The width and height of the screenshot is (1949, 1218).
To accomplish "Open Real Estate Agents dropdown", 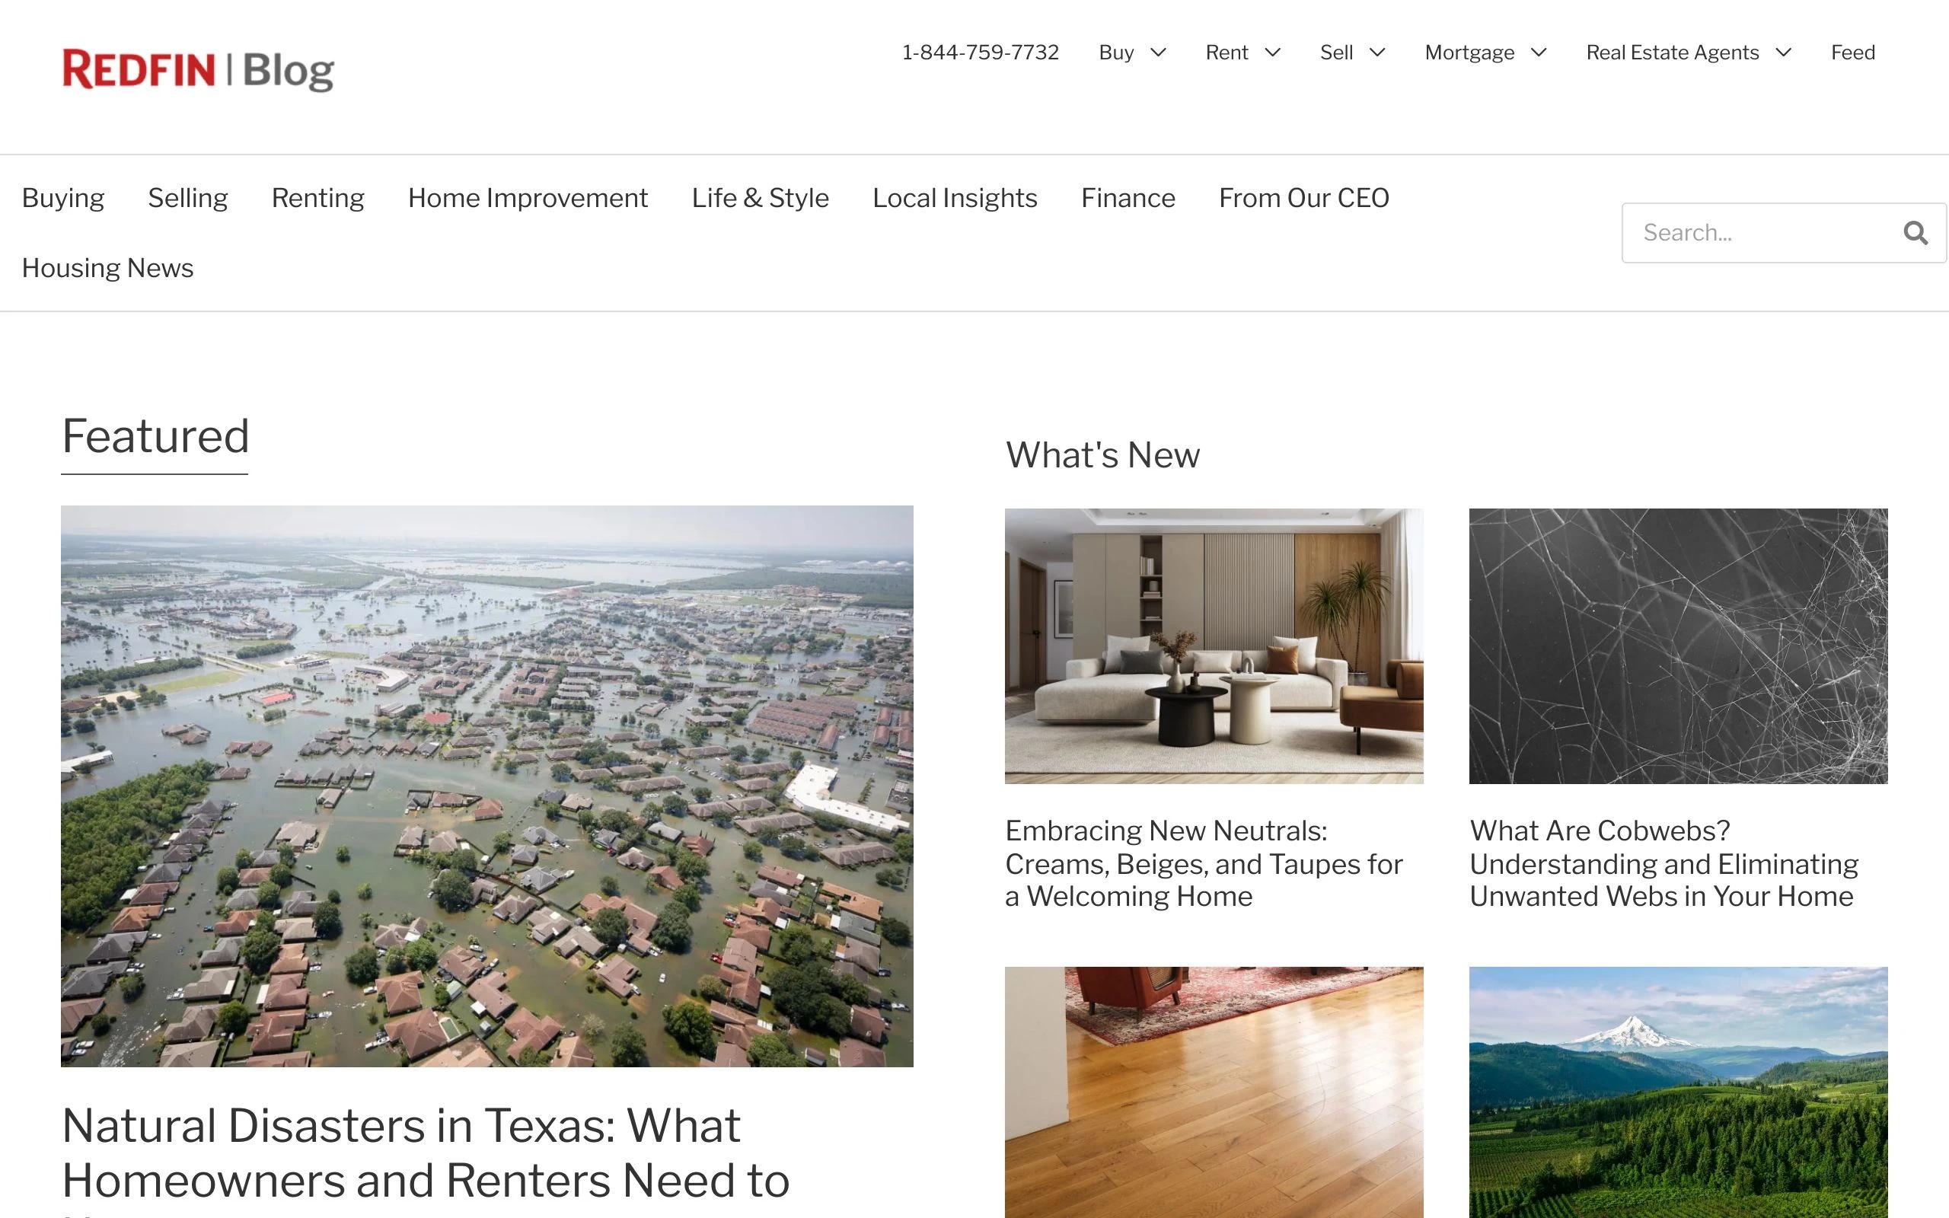I will [x=1687, y=53].
